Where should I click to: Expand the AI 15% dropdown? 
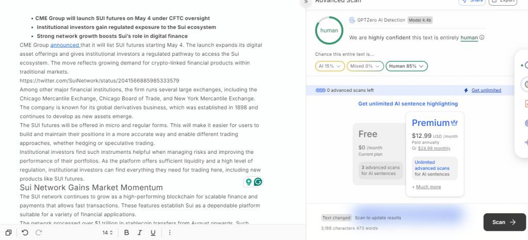point(330,66)
